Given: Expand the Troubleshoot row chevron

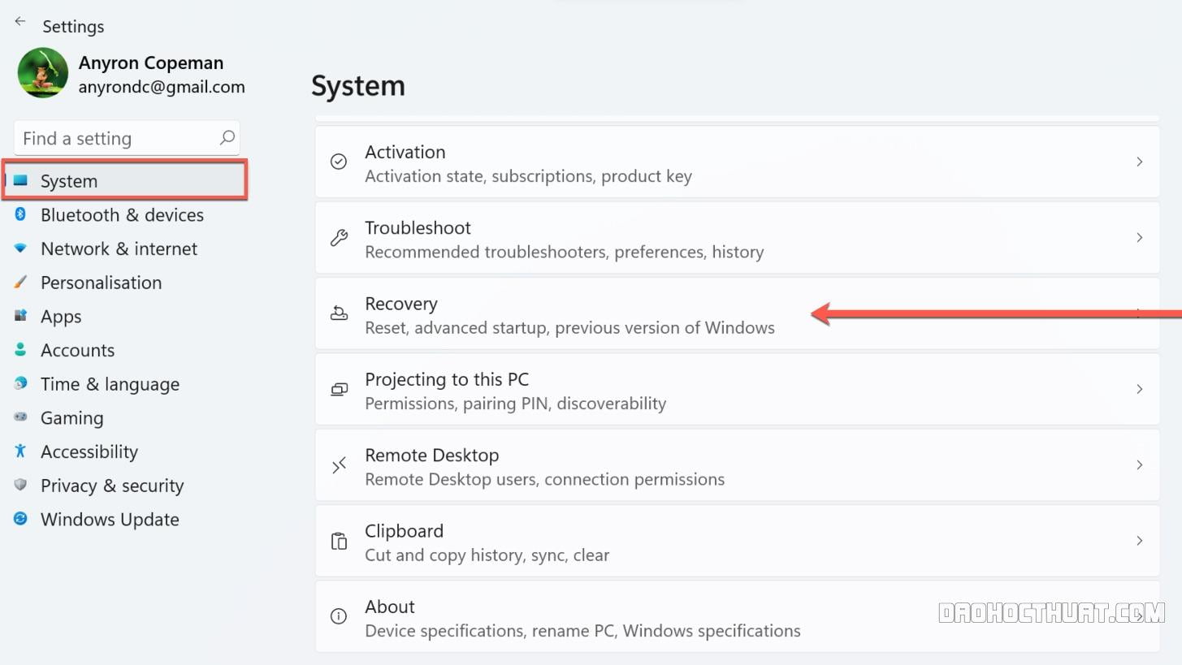Looking at the screenshot, I should pyautogui.click(x=1139, y=237).
